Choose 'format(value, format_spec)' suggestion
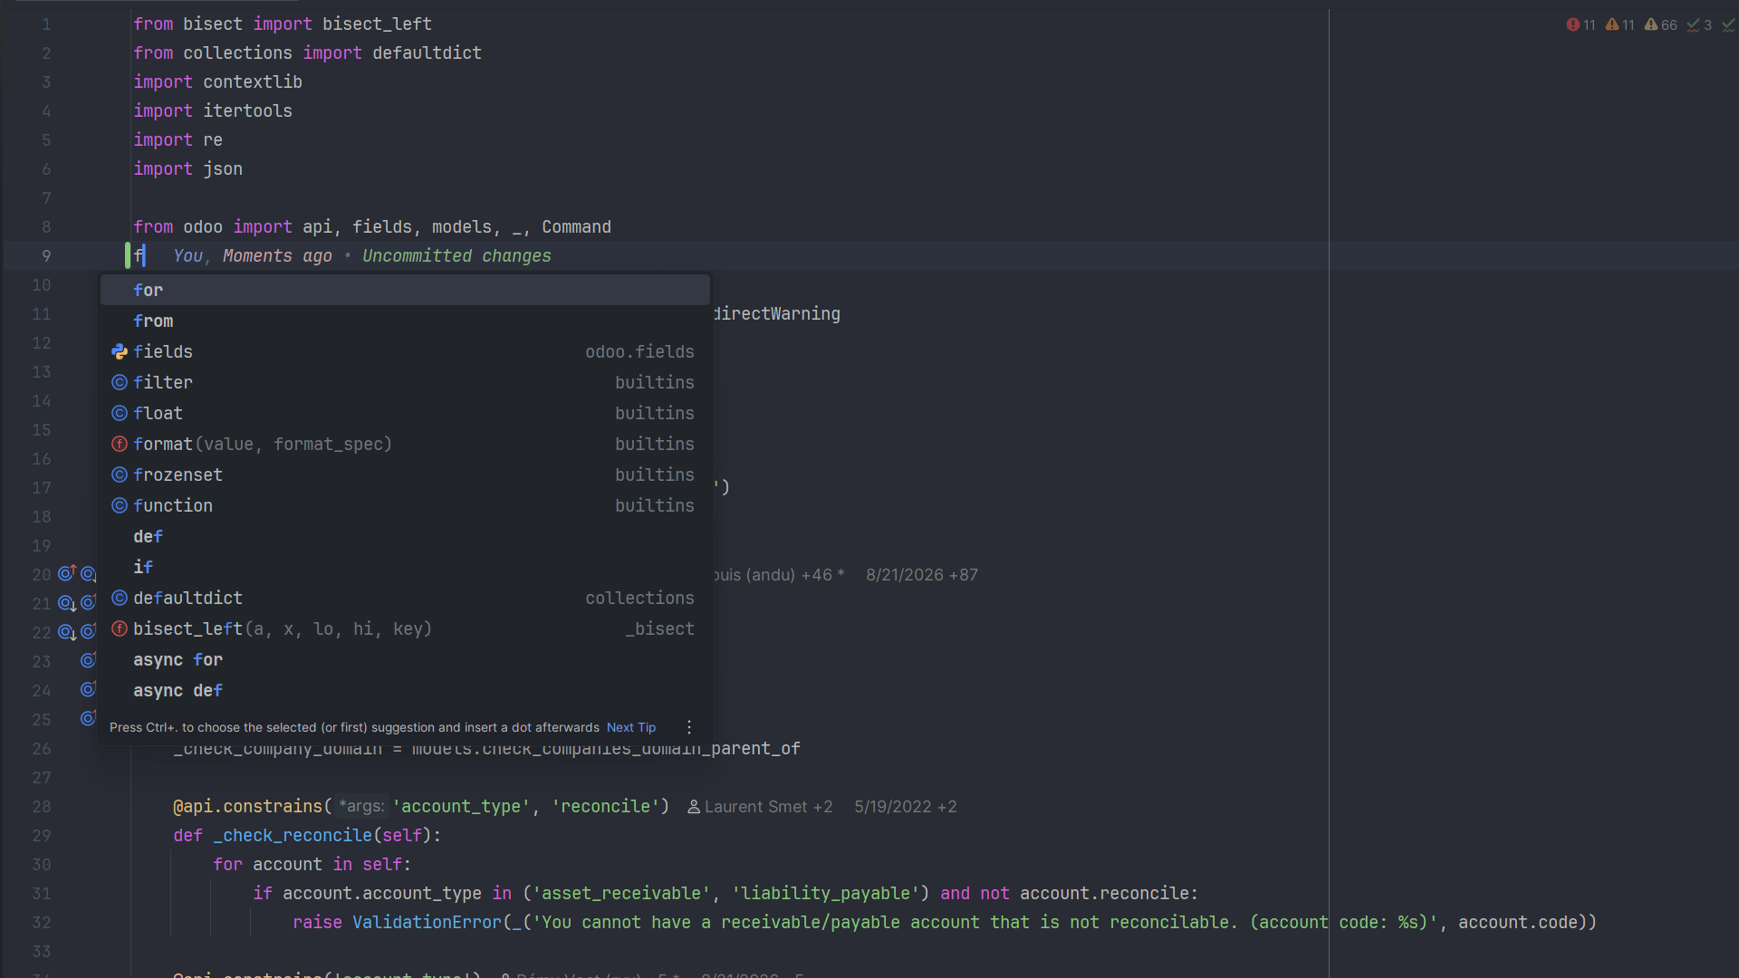This screenshot has width=1739, height=978. click(x=405, y=444)
